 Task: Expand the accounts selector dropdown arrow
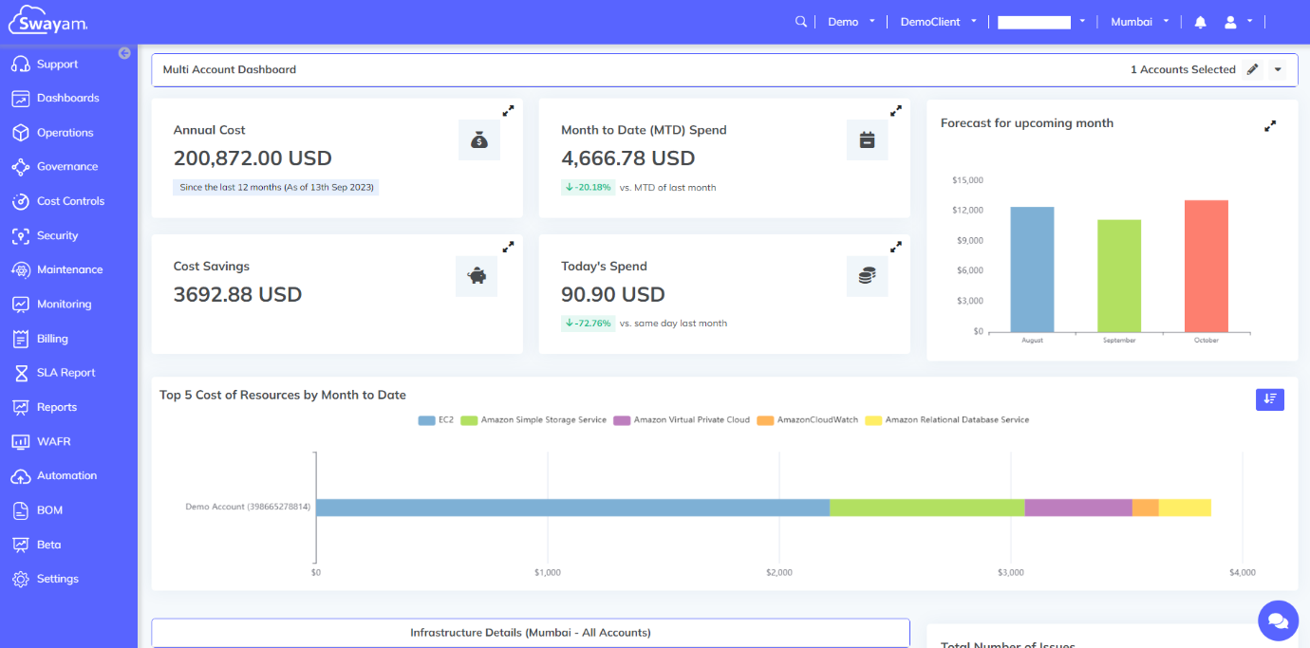[1277, 69]
